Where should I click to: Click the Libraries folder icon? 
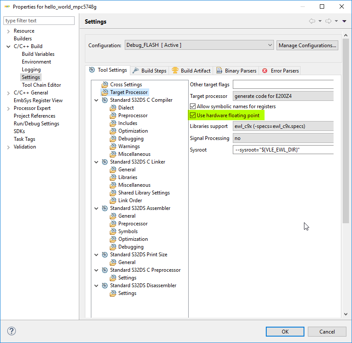[113, 177]
